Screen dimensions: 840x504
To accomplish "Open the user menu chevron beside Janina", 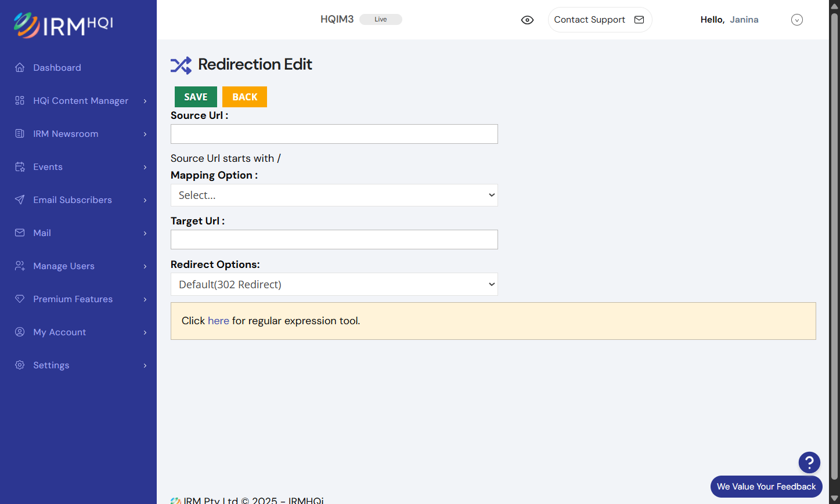I will 797,20.
